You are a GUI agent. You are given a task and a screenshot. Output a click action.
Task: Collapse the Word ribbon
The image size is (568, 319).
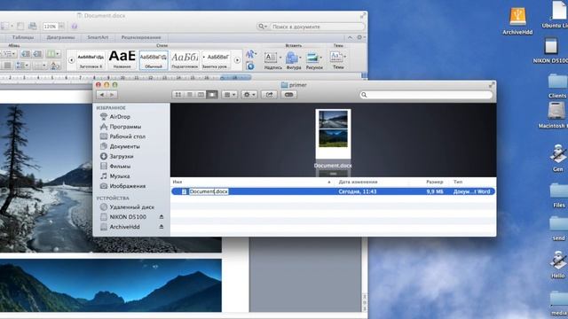click(x=350, y=37)
